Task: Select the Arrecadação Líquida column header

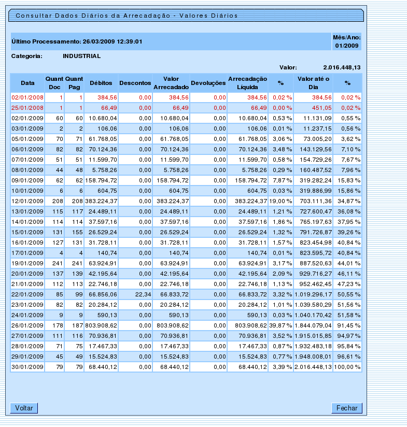Action: click(247, 83)
